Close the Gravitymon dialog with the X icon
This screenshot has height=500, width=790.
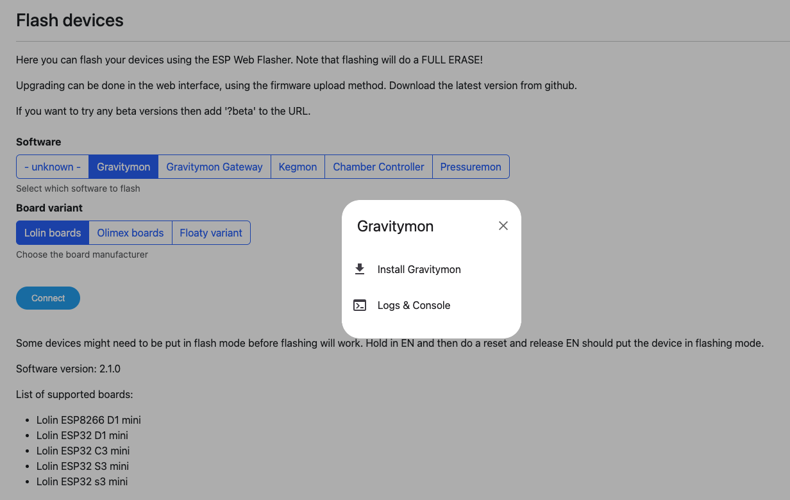coord(503,226)
